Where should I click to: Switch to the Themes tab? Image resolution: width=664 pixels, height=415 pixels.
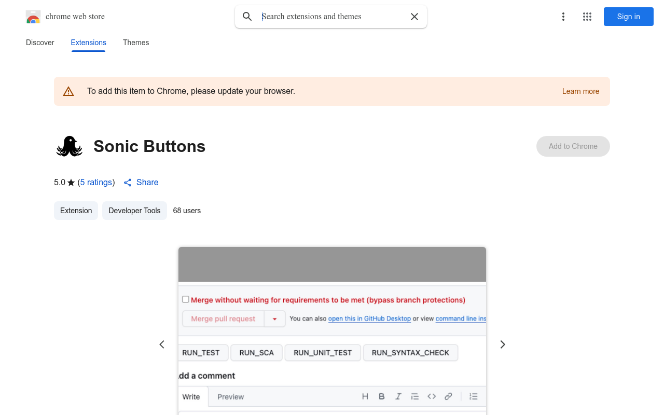136,43
